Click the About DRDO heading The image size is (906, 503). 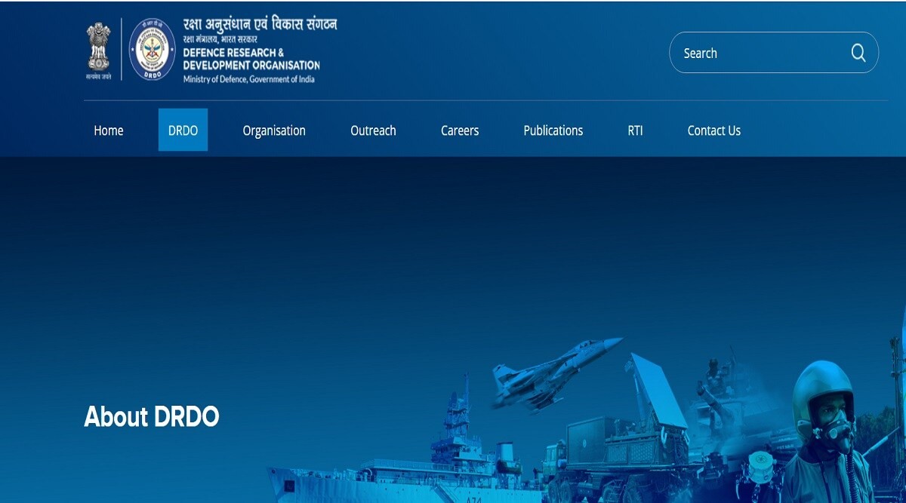(x=152, y=417)
